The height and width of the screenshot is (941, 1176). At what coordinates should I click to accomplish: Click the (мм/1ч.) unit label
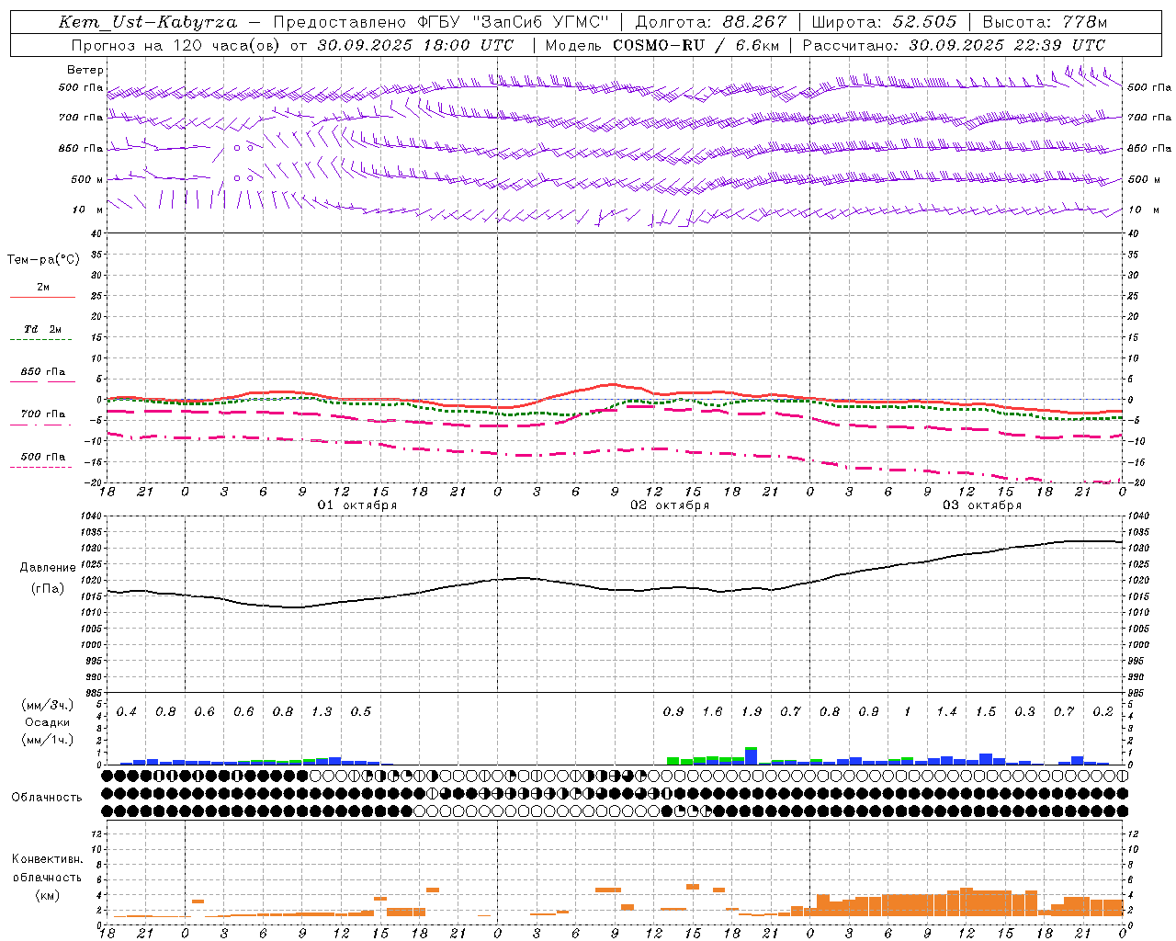pos(47,740)
